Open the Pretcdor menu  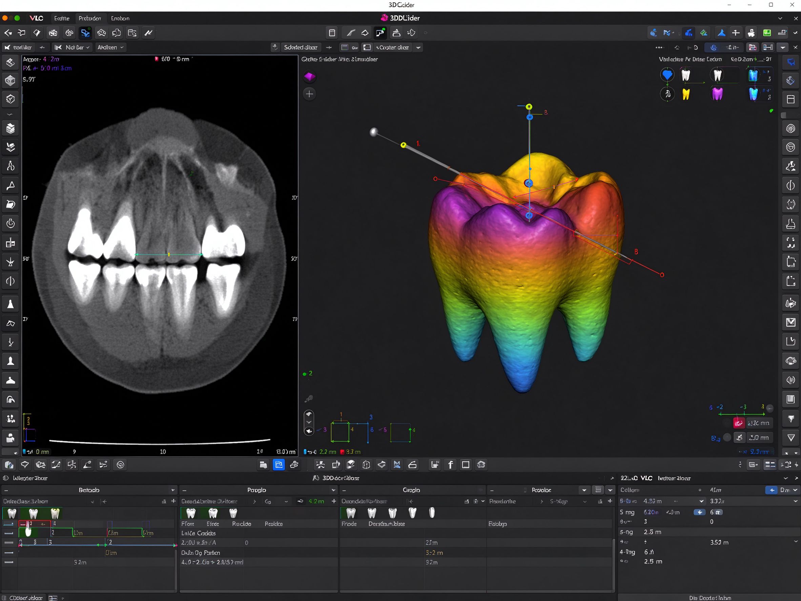coord(90,18)
